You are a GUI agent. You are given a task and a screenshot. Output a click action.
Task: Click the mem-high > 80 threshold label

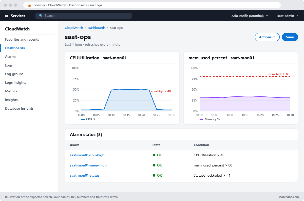[278, 74]
